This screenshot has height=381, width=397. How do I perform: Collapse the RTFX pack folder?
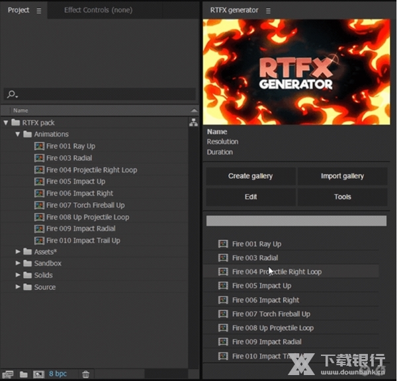click(6, 123)
